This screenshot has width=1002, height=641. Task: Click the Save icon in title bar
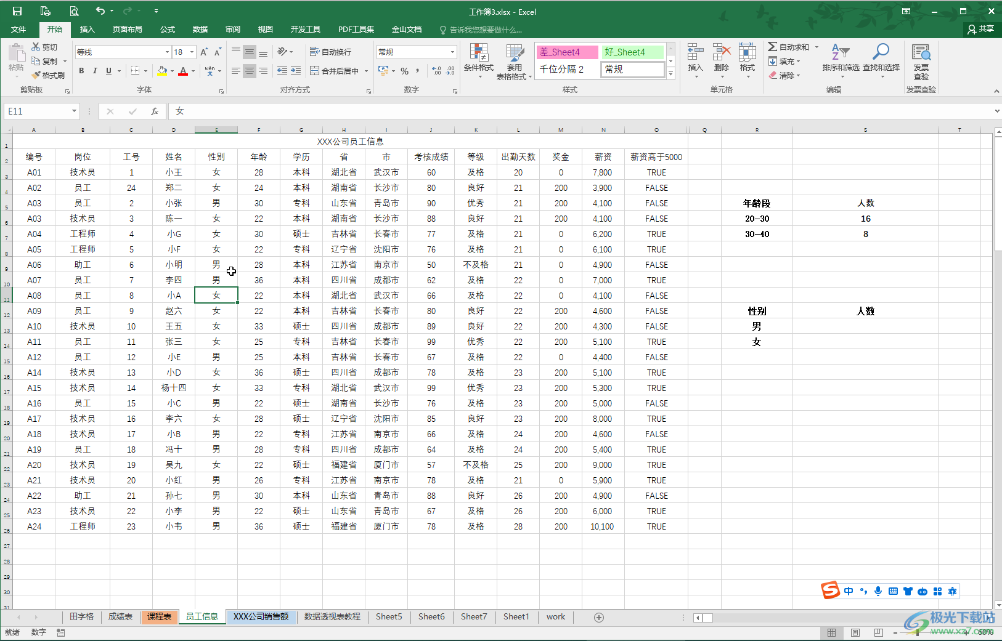[17, 11]
